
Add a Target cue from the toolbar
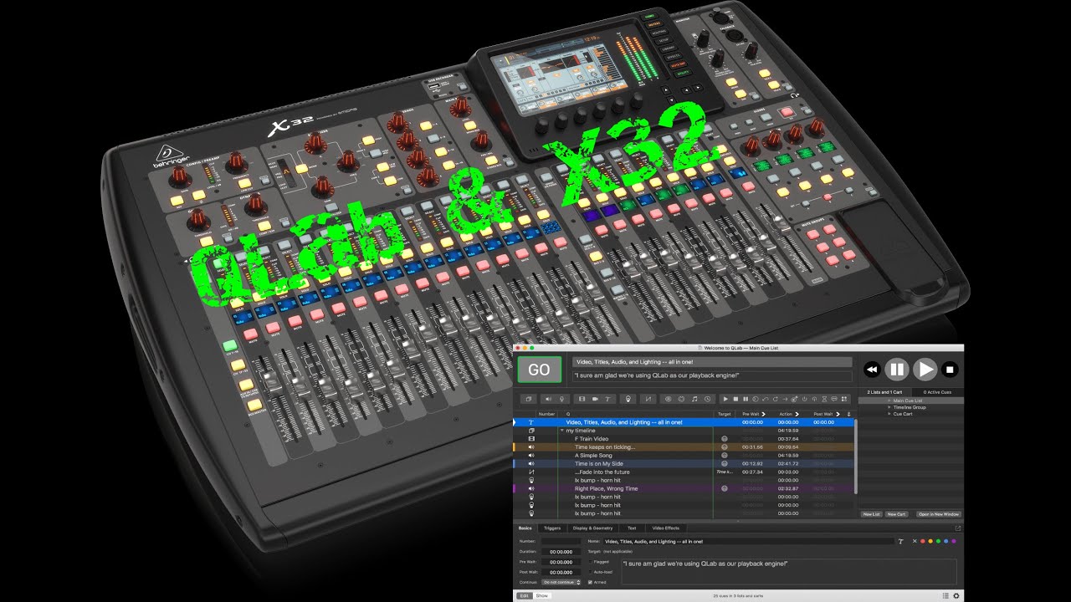(794, 399)
